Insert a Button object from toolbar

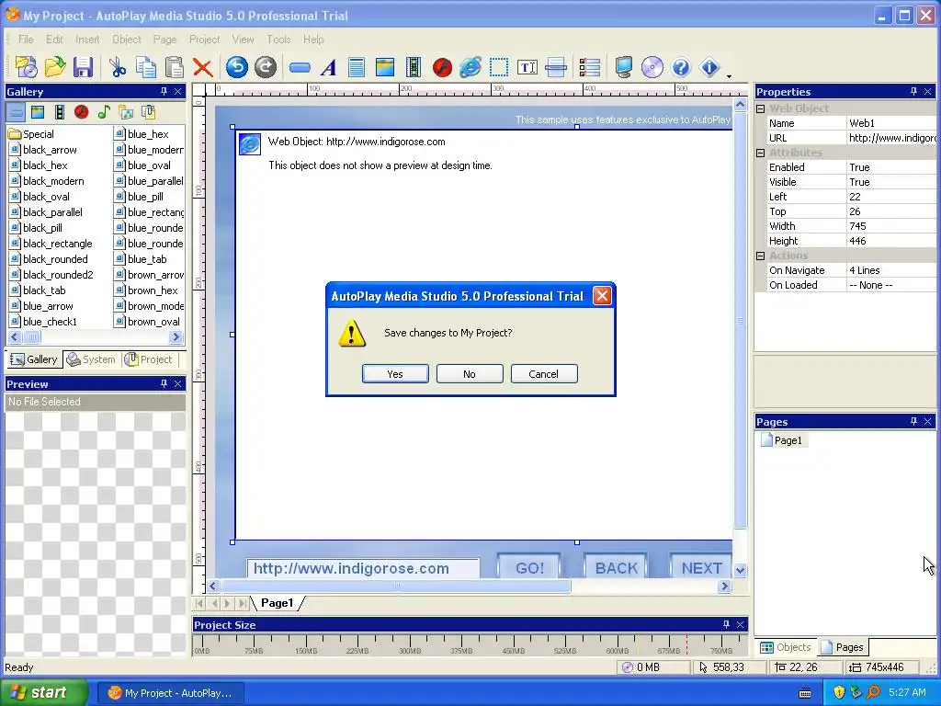tap(300, 67)
